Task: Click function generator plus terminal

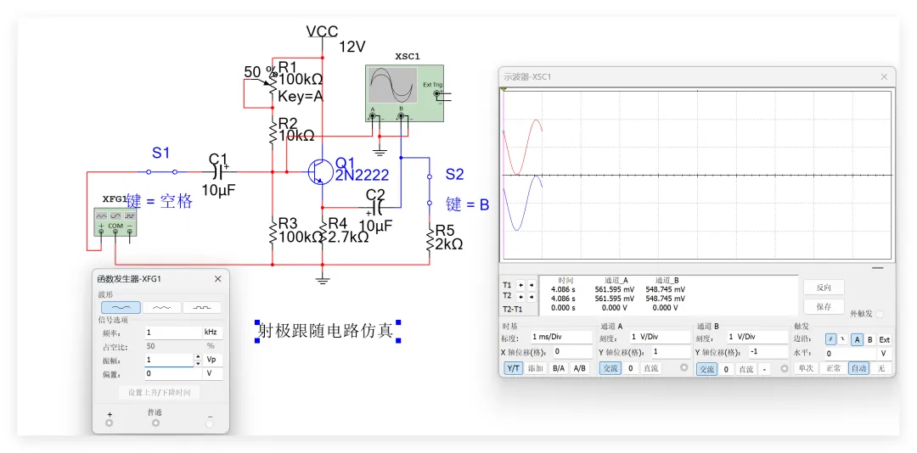Action: tap(110, 423)
